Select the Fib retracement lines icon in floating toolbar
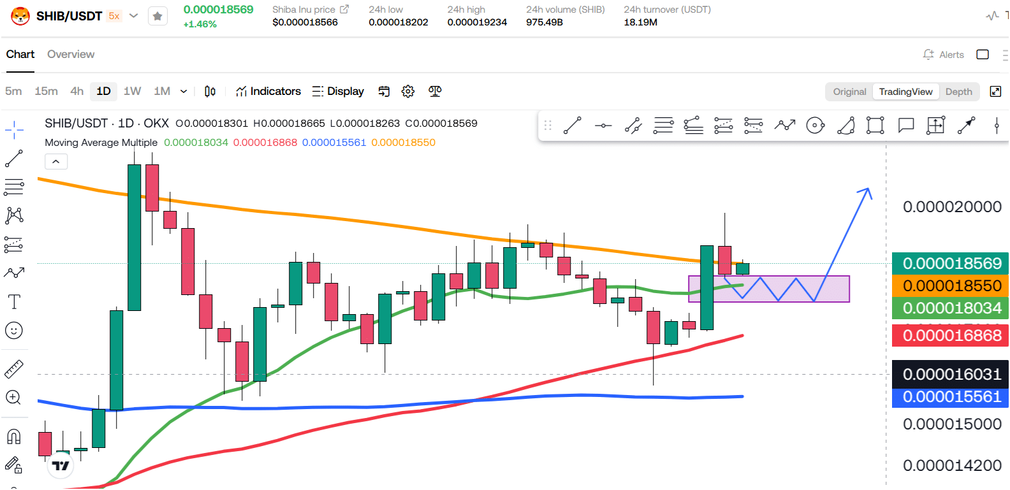The width and height of the screenshot is (1010, 490). point(663,126)
